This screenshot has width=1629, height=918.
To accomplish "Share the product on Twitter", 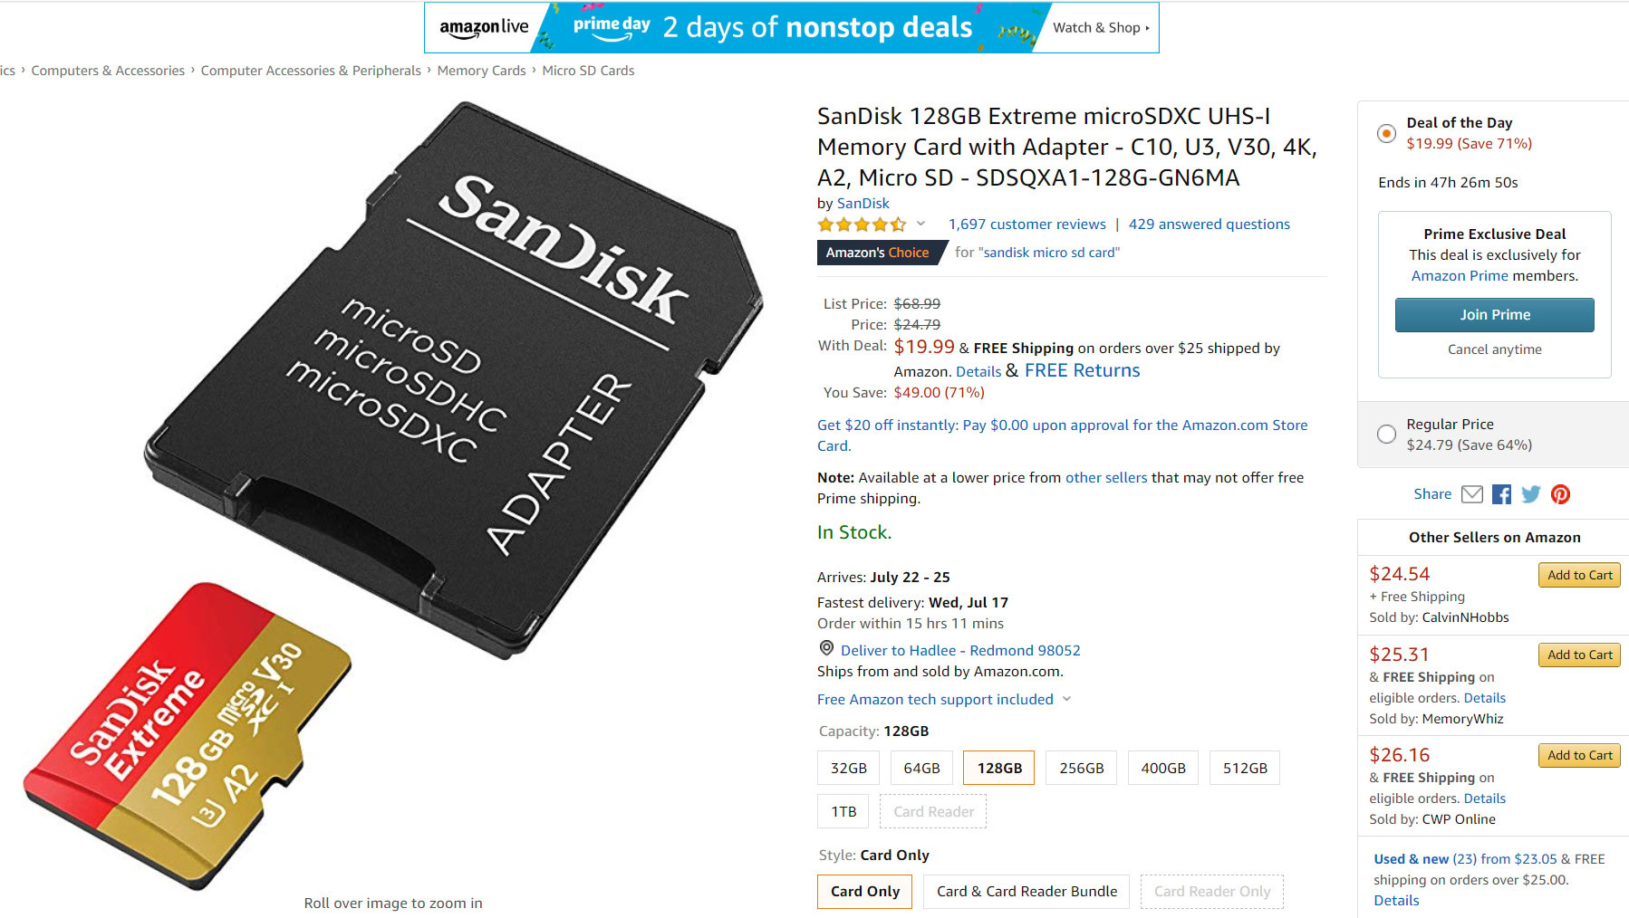I will [1531, 494].
